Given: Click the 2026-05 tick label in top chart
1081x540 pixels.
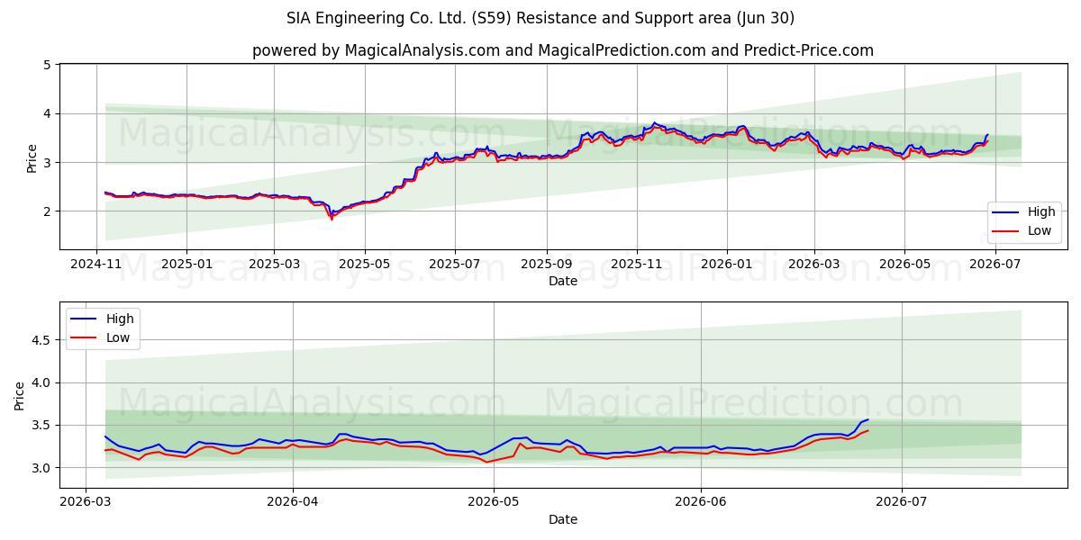Looking at the screenshot, I should [904, 265].
